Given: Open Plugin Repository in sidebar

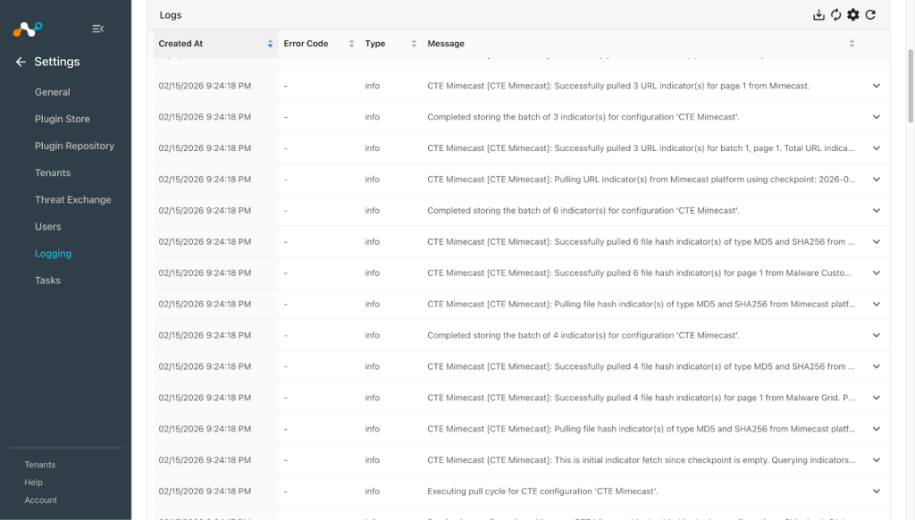Looking at the screenshot, I should pyautogui.click(x=74, y=146).
